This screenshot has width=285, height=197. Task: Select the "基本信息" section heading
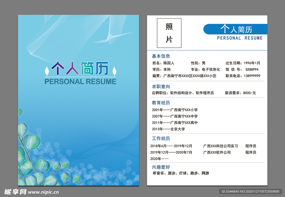tap(161, 56)
